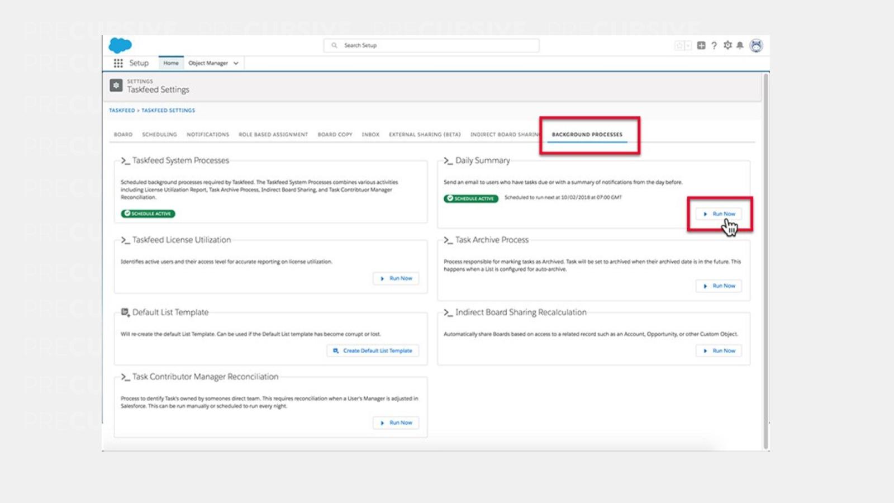Go to the Home tab
This screenshot has height=503, width=894.
[x=171, y=63]
